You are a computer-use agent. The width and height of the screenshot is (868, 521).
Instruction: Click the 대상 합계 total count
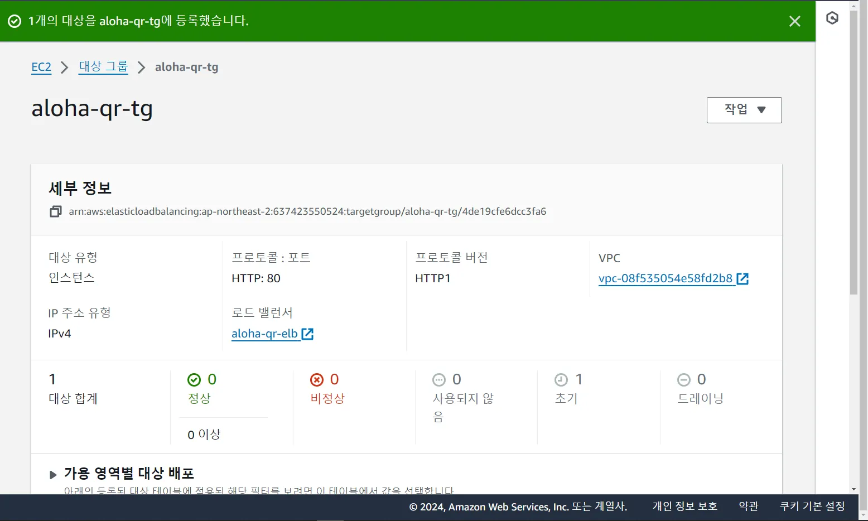coord(52,379)
